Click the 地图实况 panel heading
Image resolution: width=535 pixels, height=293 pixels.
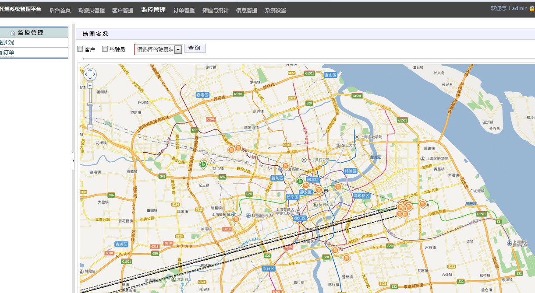click(x=95, y=34)
